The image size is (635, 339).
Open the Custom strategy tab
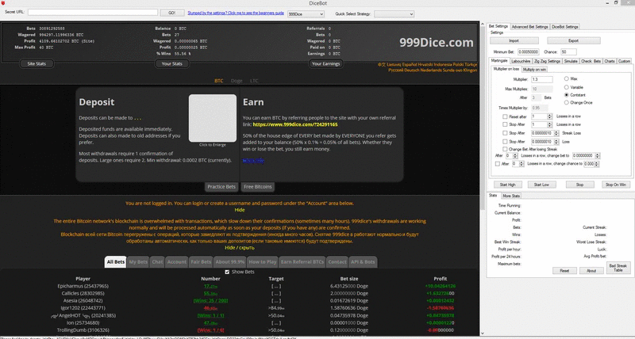(x=624, y=61)
